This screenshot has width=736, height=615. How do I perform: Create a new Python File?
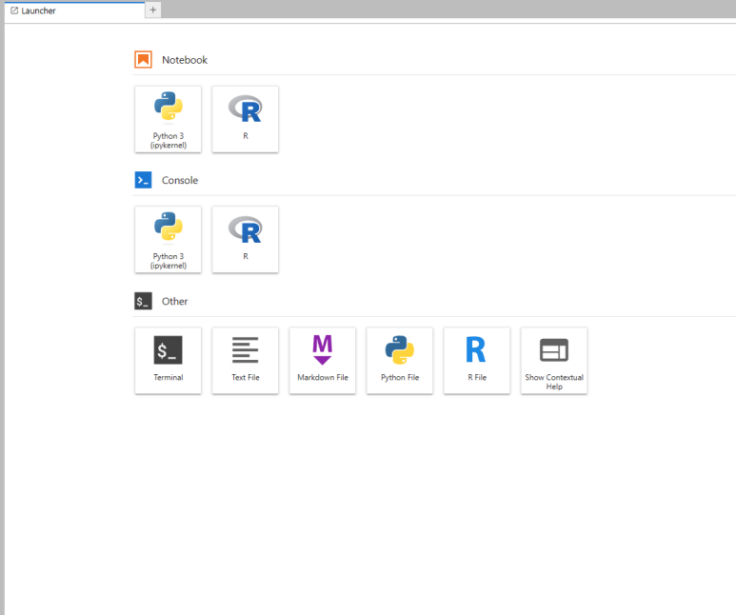400,361
